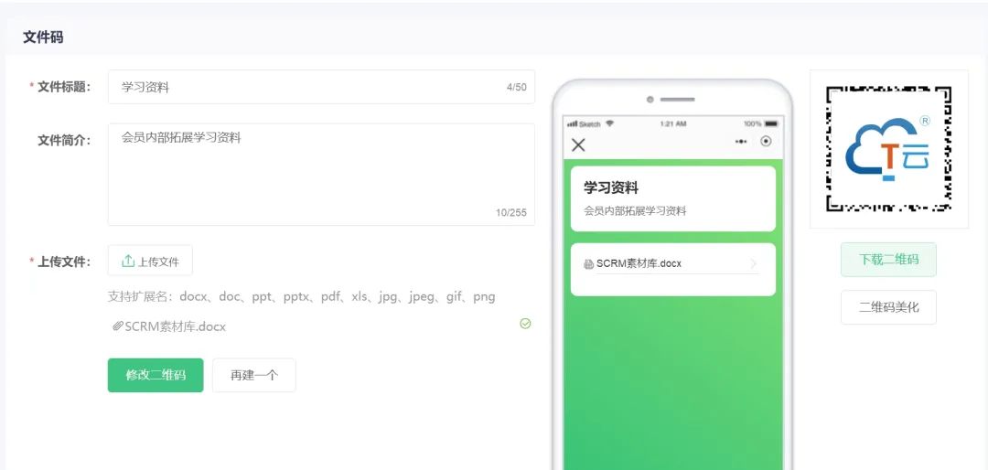
Task: Click the 下载二维码 button
Action: coord(888,260)
